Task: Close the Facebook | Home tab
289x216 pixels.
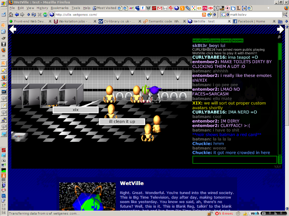Action: click(274, 21)
